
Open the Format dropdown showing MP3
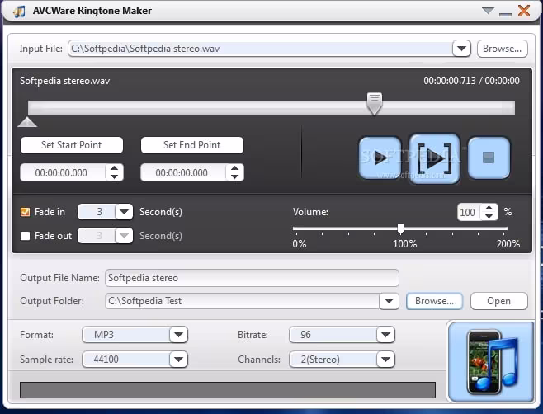tap(179, 335)
